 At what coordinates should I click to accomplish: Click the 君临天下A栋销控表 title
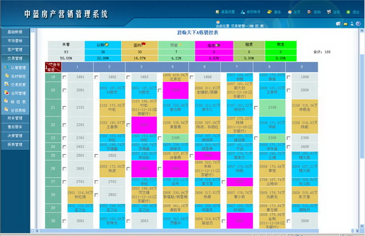point(198,33)
